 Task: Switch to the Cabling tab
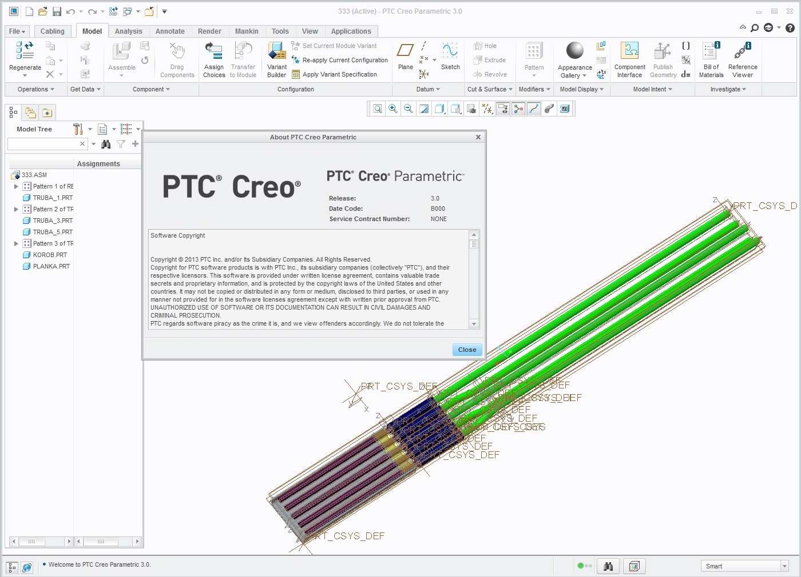(x=53, y=31)
